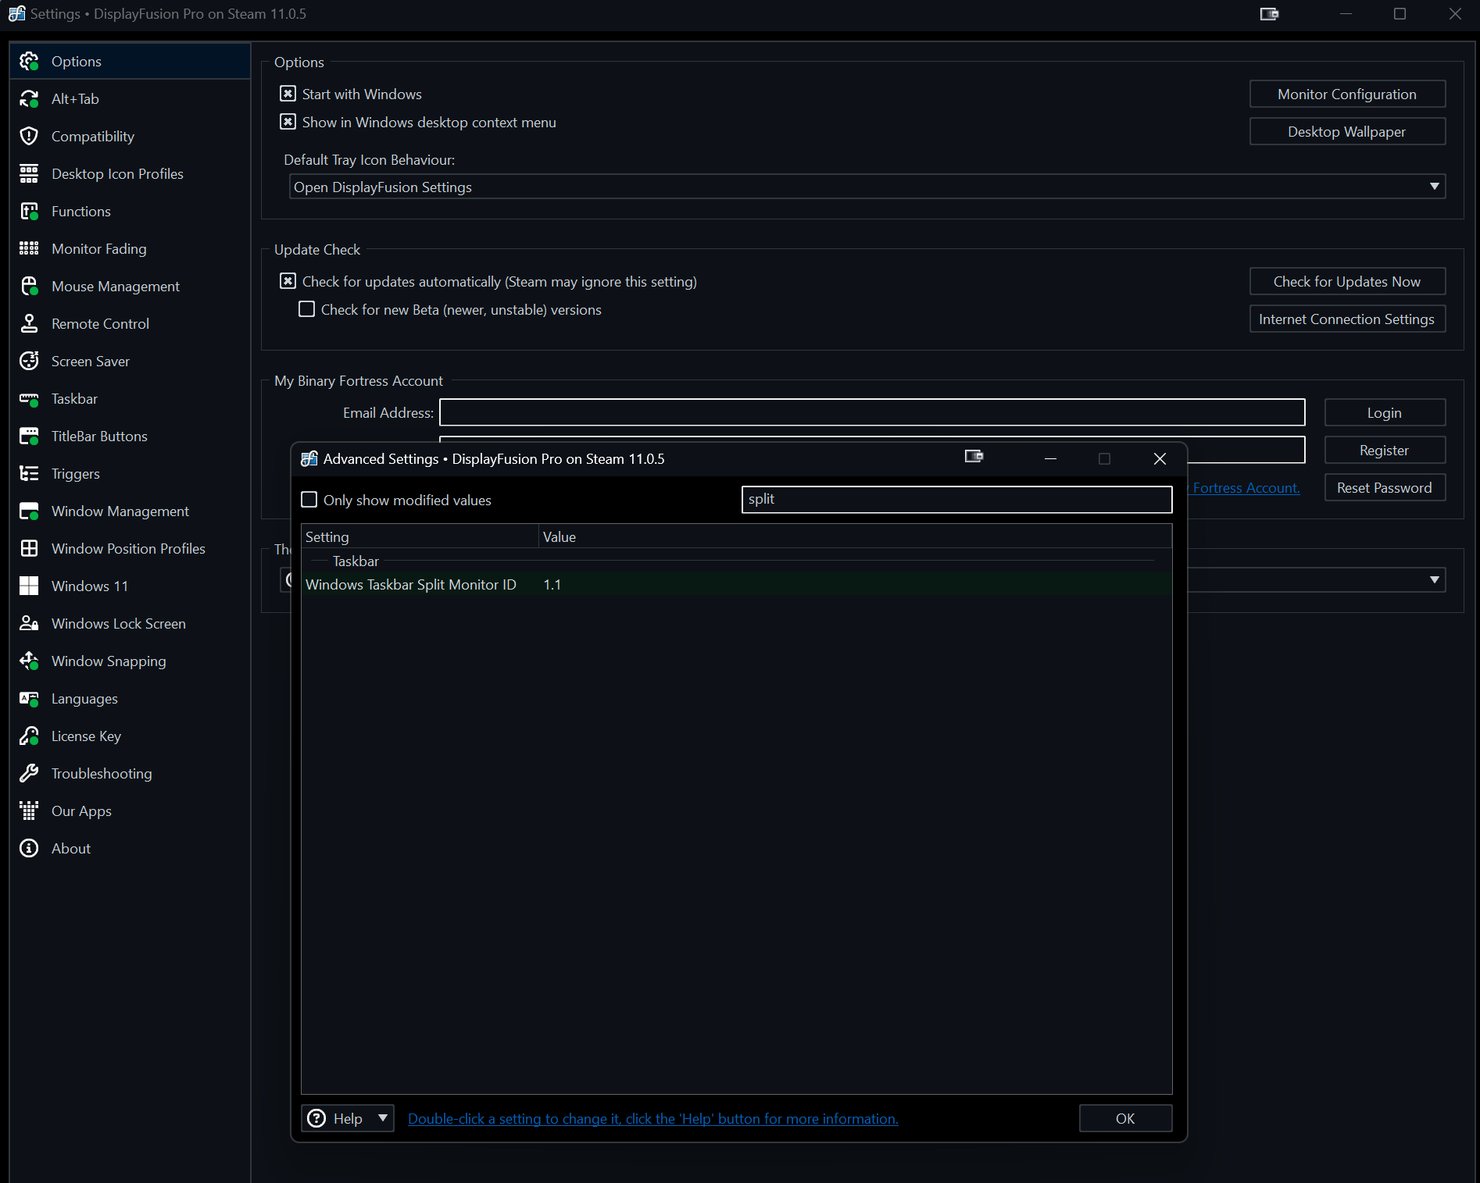Click the Monitor Configuration button

coord(1346,94)
